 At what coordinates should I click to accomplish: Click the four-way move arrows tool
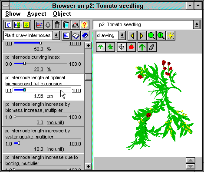pyautogui.click(x=121, y=47)
